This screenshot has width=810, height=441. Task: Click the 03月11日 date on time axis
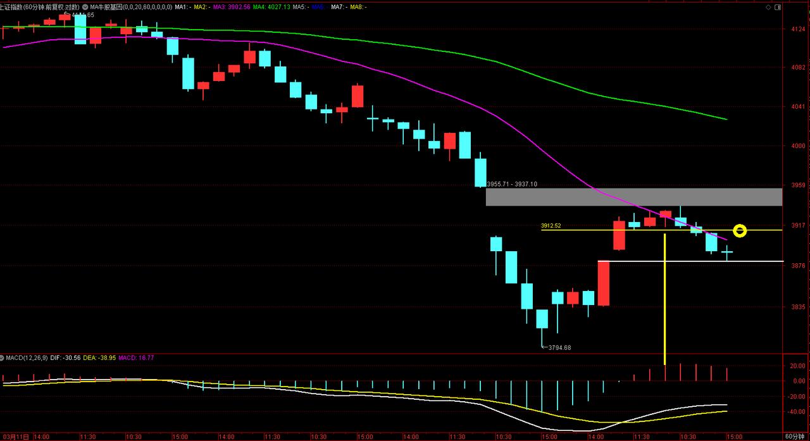(16, 437)
